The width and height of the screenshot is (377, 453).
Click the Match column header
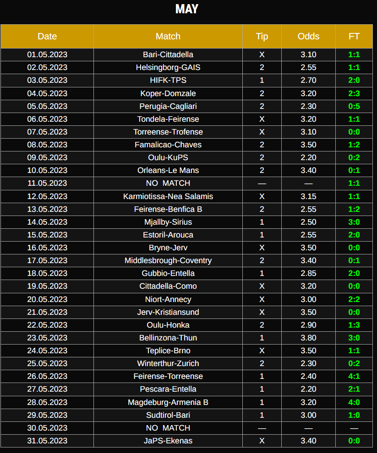168,37
